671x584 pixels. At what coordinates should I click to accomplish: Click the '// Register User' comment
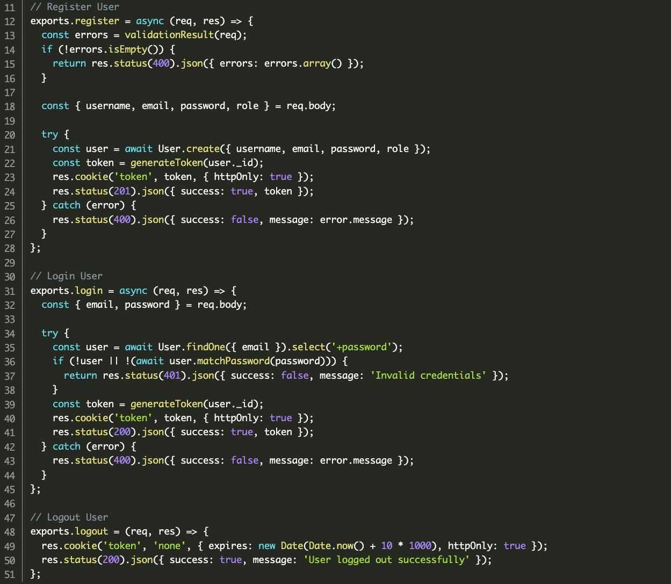[x=75, y=7]
